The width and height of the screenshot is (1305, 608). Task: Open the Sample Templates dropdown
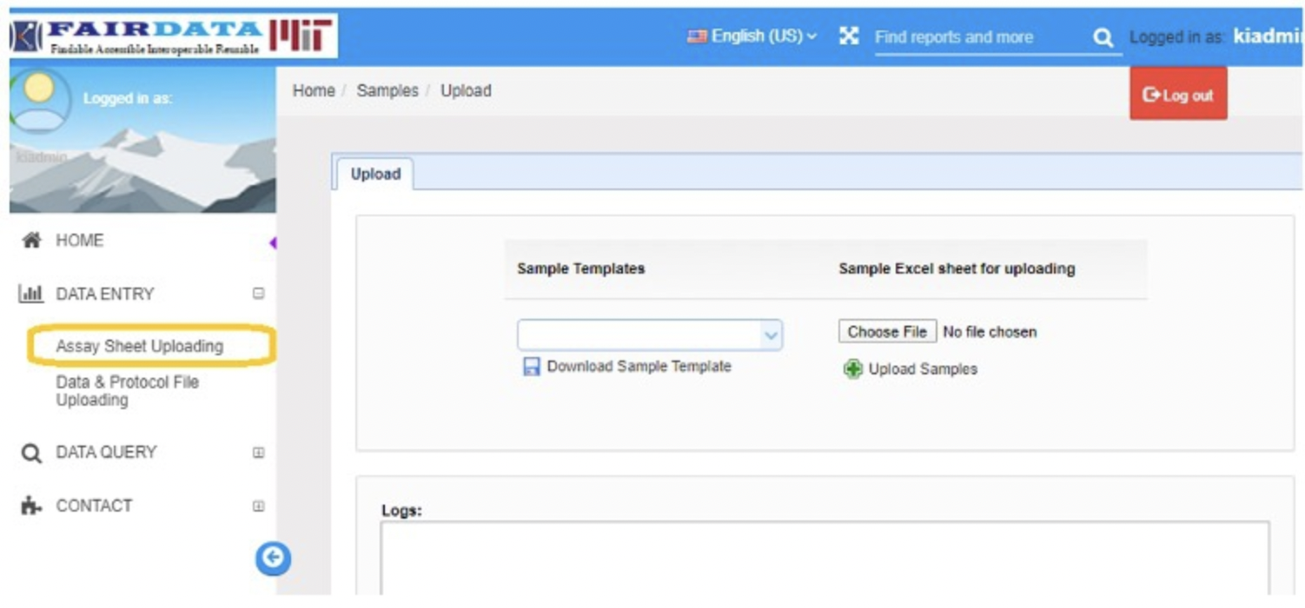[650, 335]
